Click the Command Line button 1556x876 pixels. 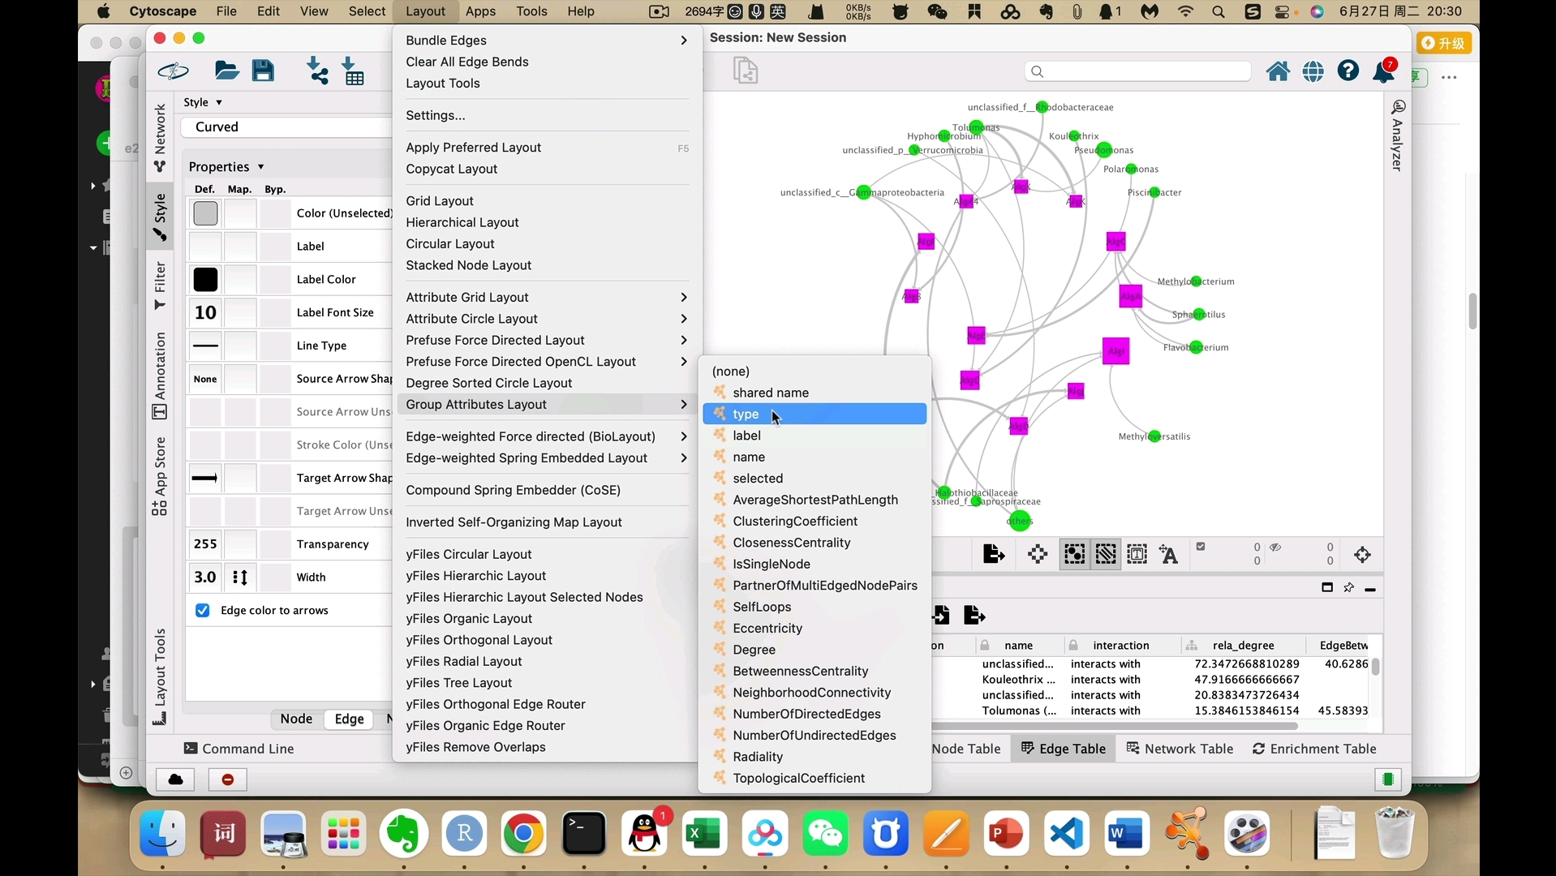point(239,749)
